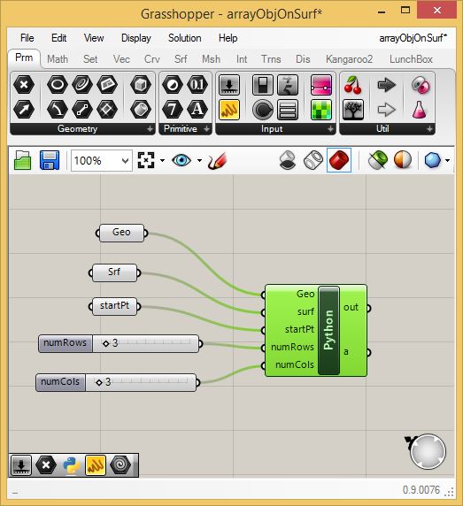Pick the Boolean parameter icon
The height and width of the screenshot is (506, 463).
pyautogui.click(x=172, y=85)
